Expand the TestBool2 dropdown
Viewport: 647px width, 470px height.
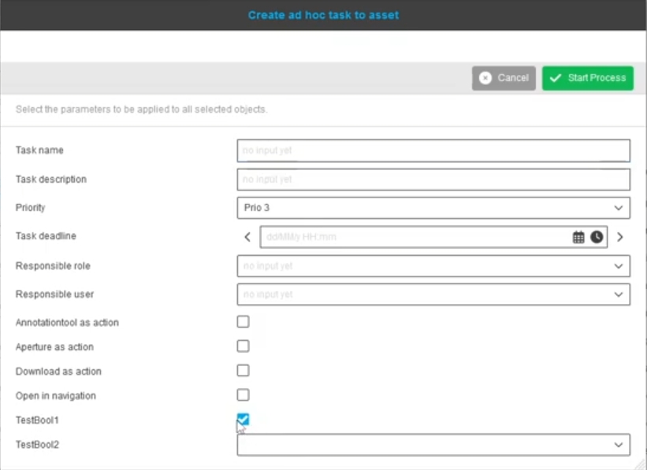point(433,445)
